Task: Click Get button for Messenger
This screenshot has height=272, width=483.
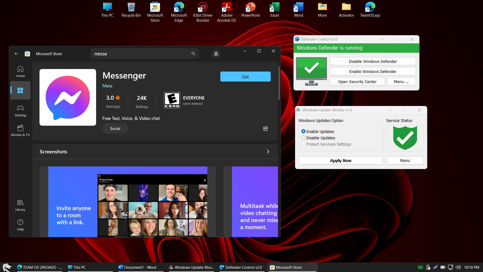Action: click(245, 77)
